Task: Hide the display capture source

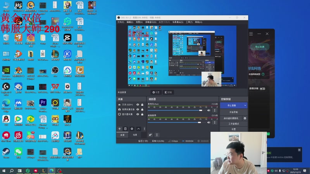Action: [138, 114]
